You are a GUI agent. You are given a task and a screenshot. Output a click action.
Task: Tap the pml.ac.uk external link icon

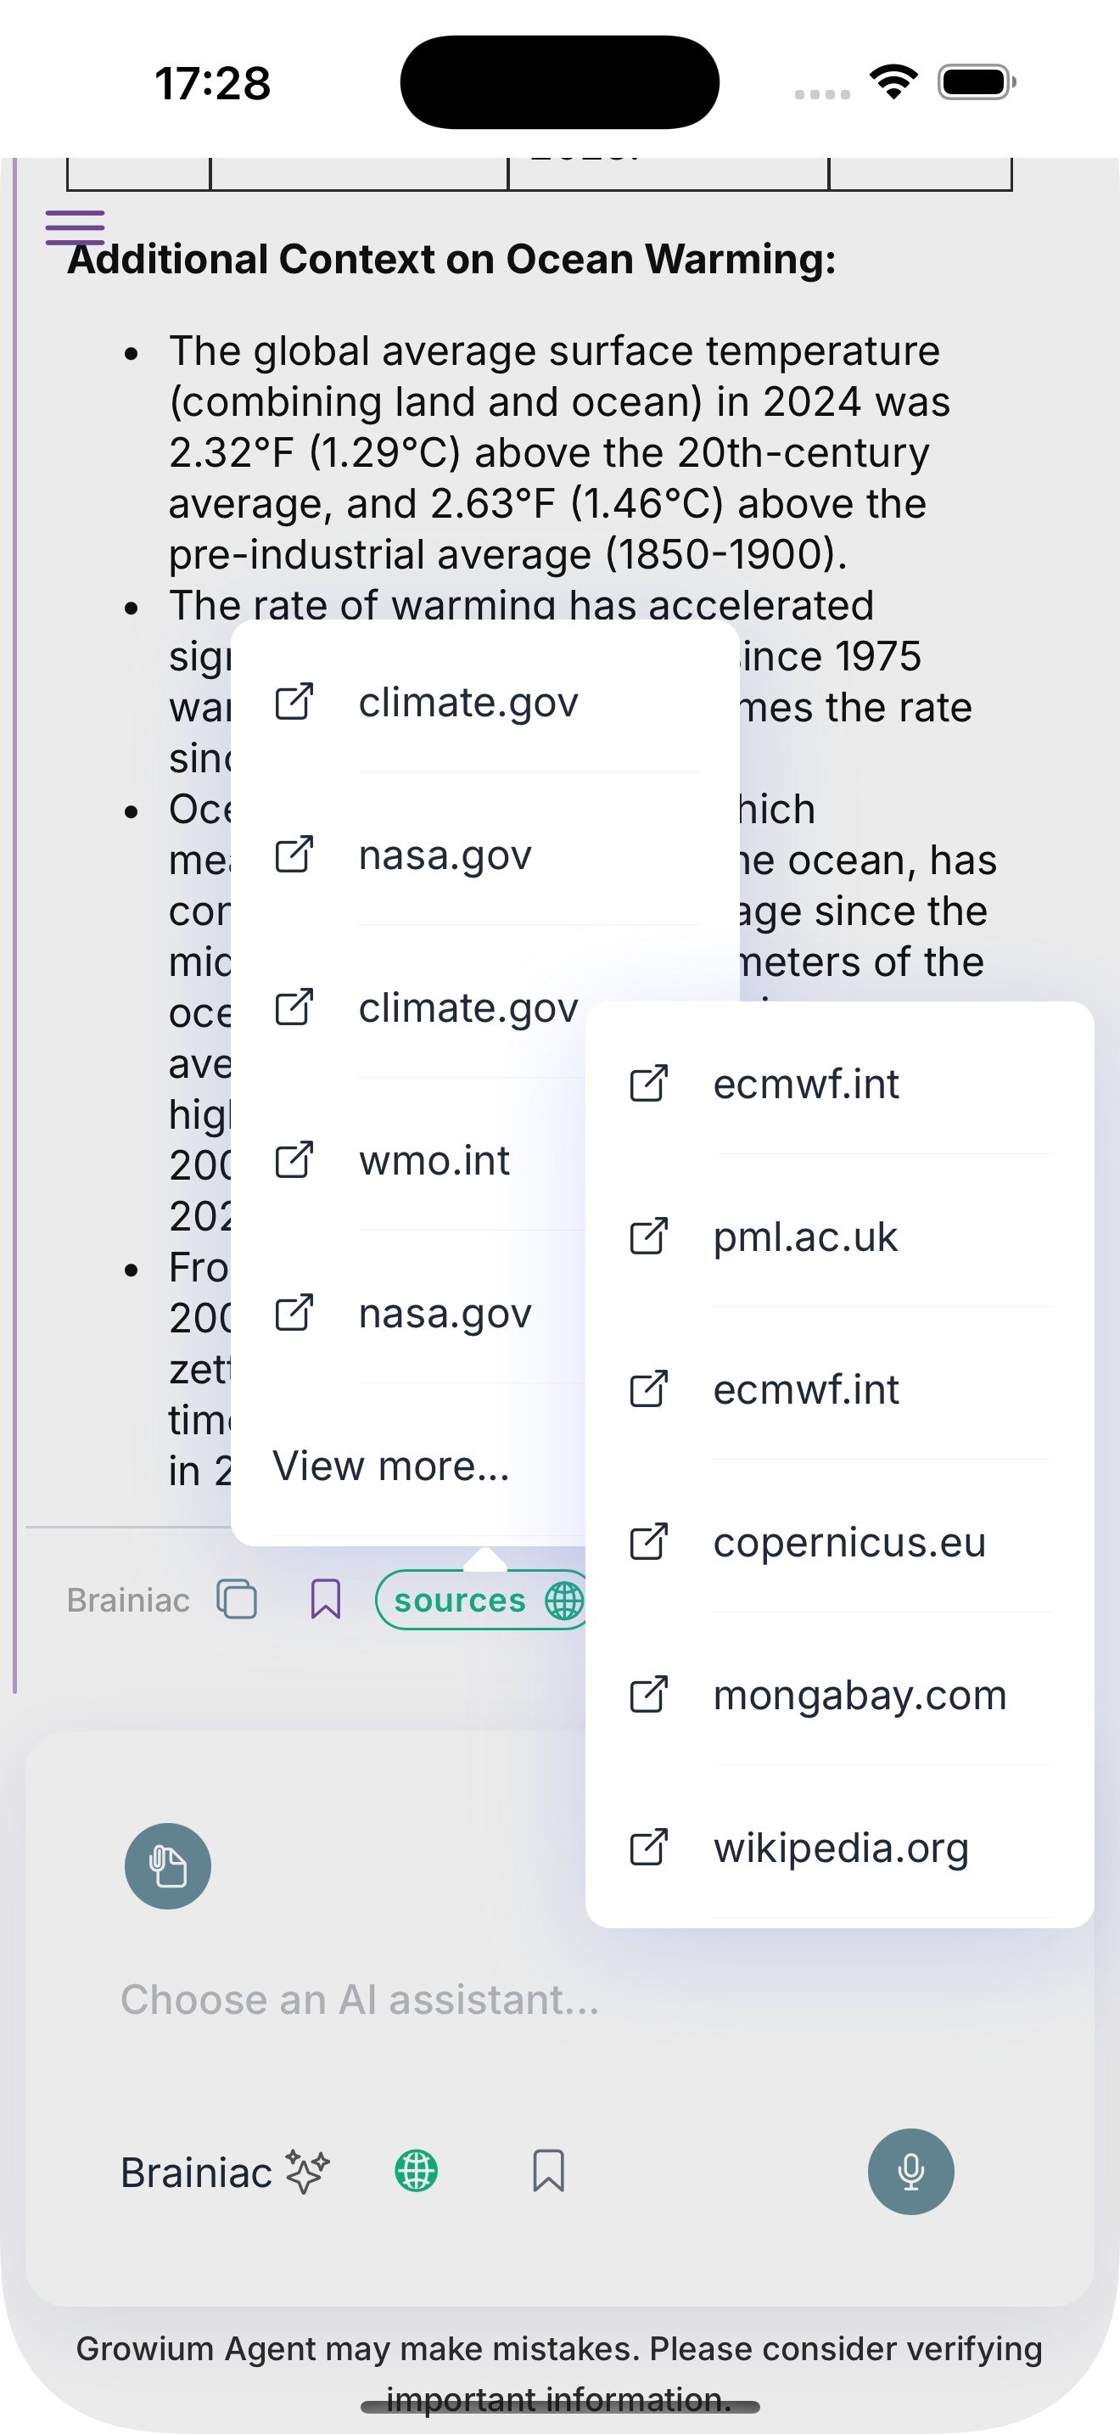648,1236
